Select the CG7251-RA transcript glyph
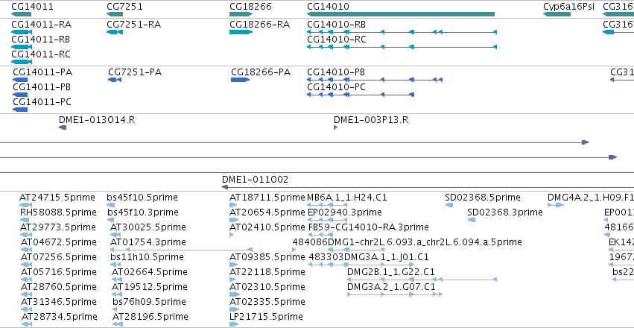 coord(115,32)
